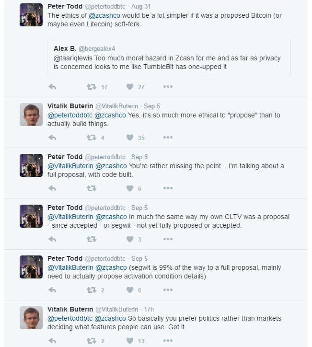Like the Aug 31 tweet with 27 likes

[x=130, y=87]
